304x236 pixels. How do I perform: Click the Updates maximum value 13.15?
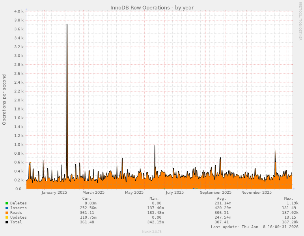[290, 217]
